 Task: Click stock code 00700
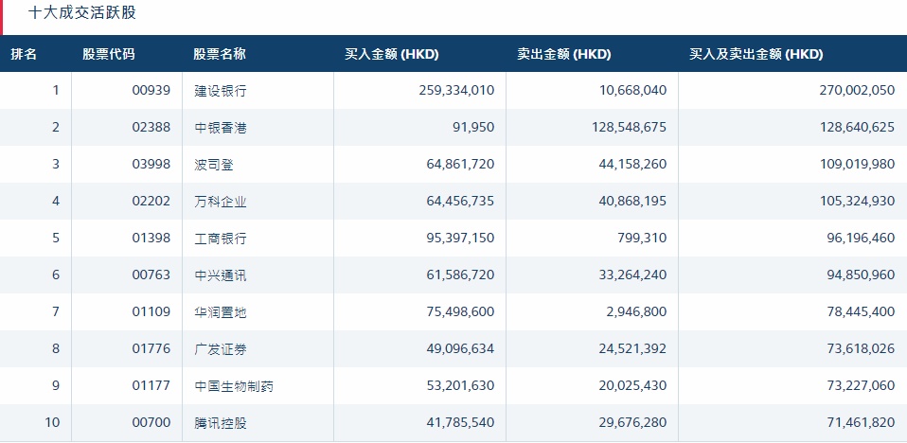[151, 423]
